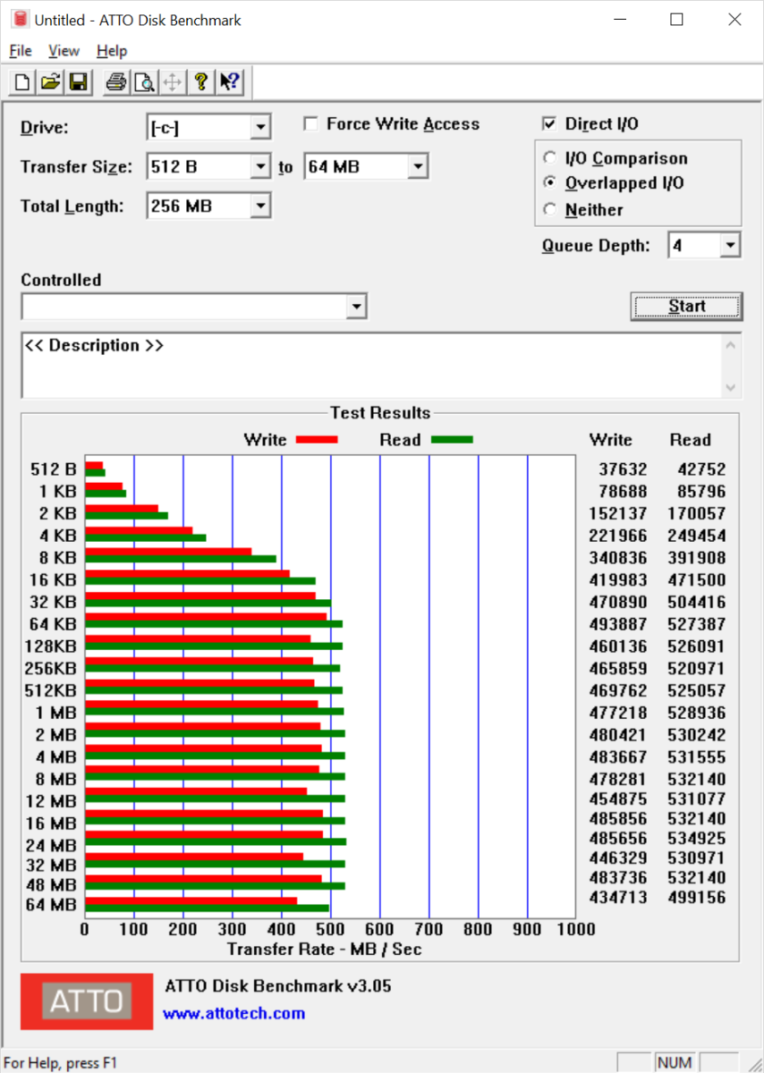The width and height of the screenshot is (764, 1073).
Task: Open the View menu
Action: (x=64, y=51)
